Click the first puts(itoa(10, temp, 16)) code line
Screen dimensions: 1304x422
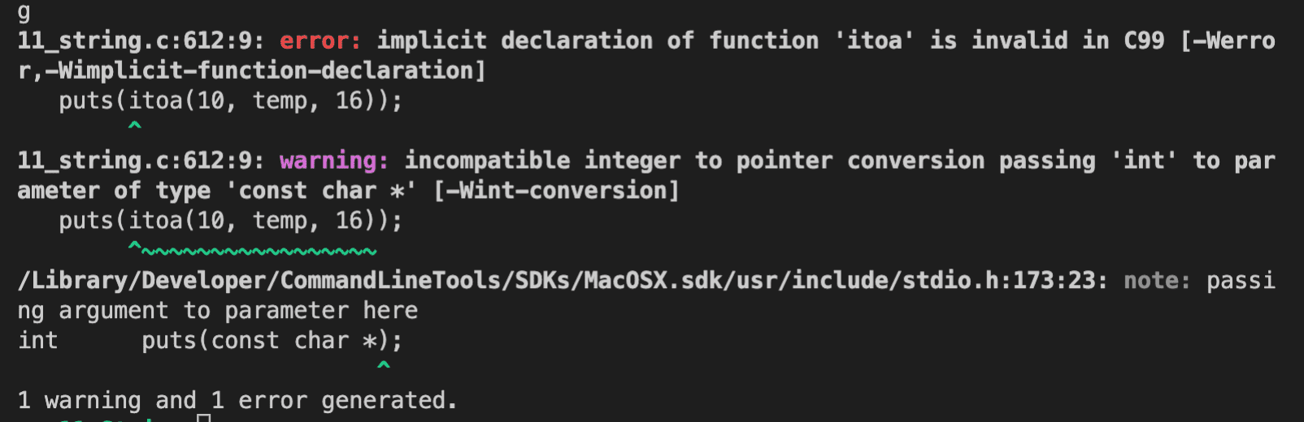point(230,101)
